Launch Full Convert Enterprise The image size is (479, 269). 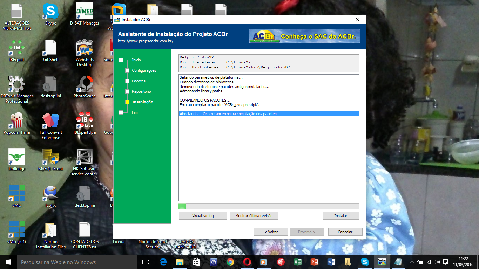point(51,126)
